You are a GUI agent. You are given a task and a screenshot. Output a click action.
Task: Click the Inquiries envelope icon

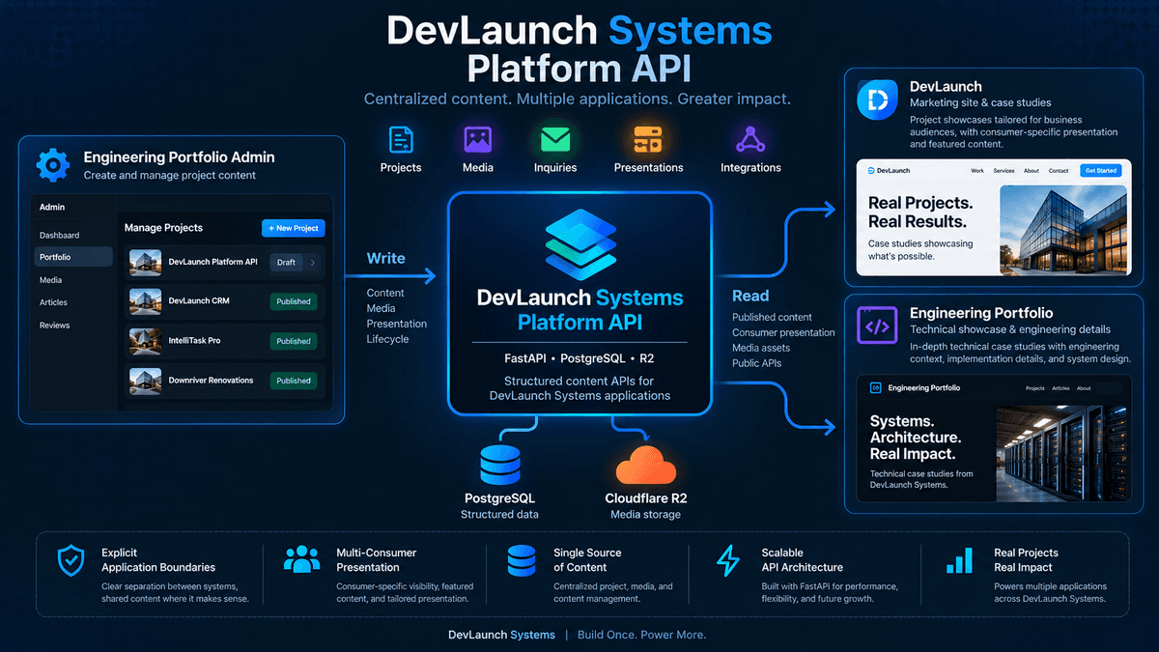[x=555, y=140]
